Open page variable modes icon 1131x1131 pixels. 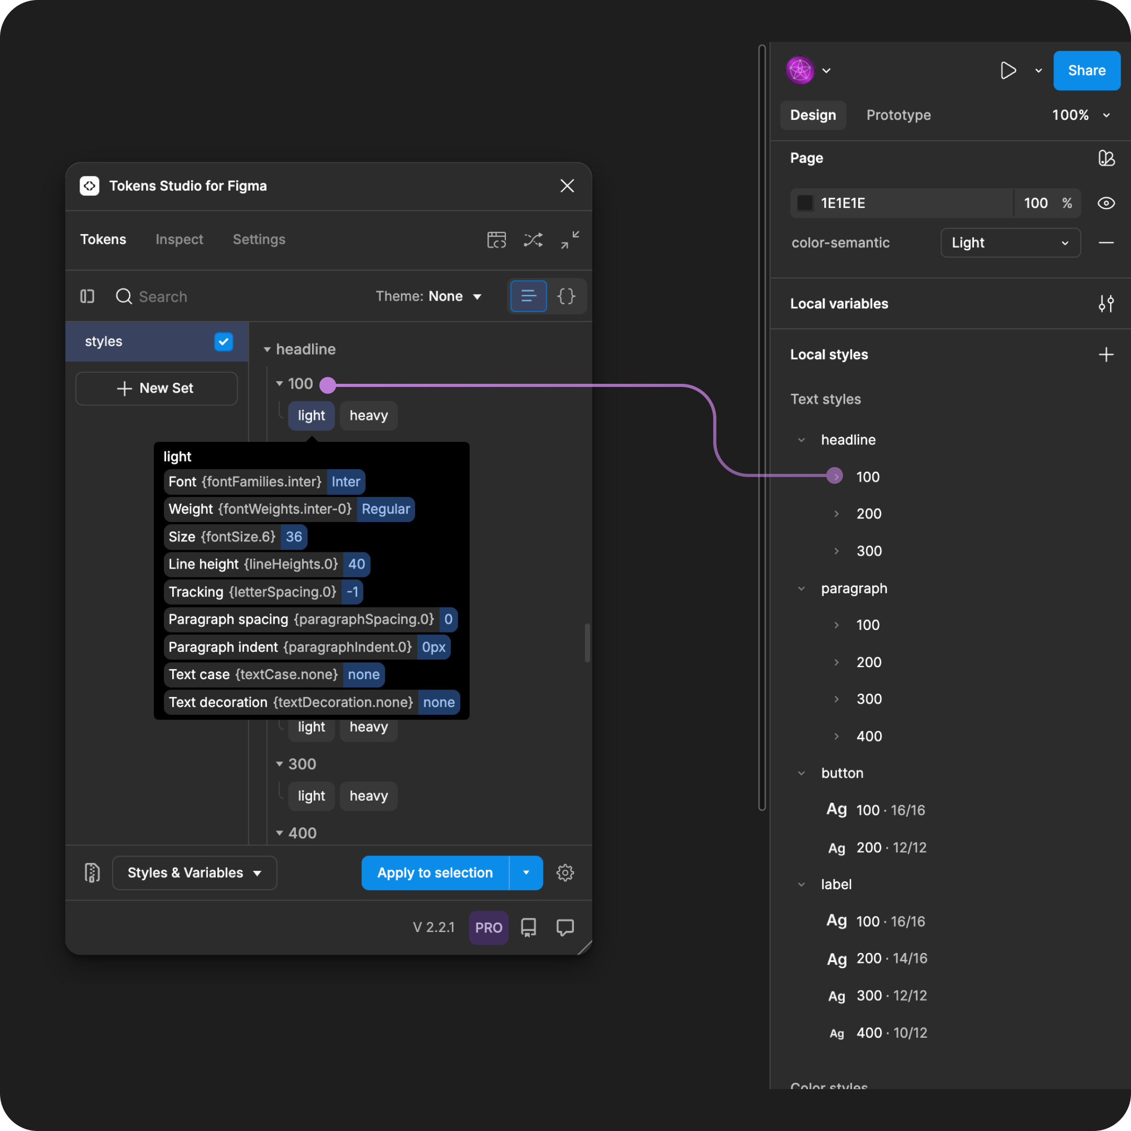pos(1106,158)
